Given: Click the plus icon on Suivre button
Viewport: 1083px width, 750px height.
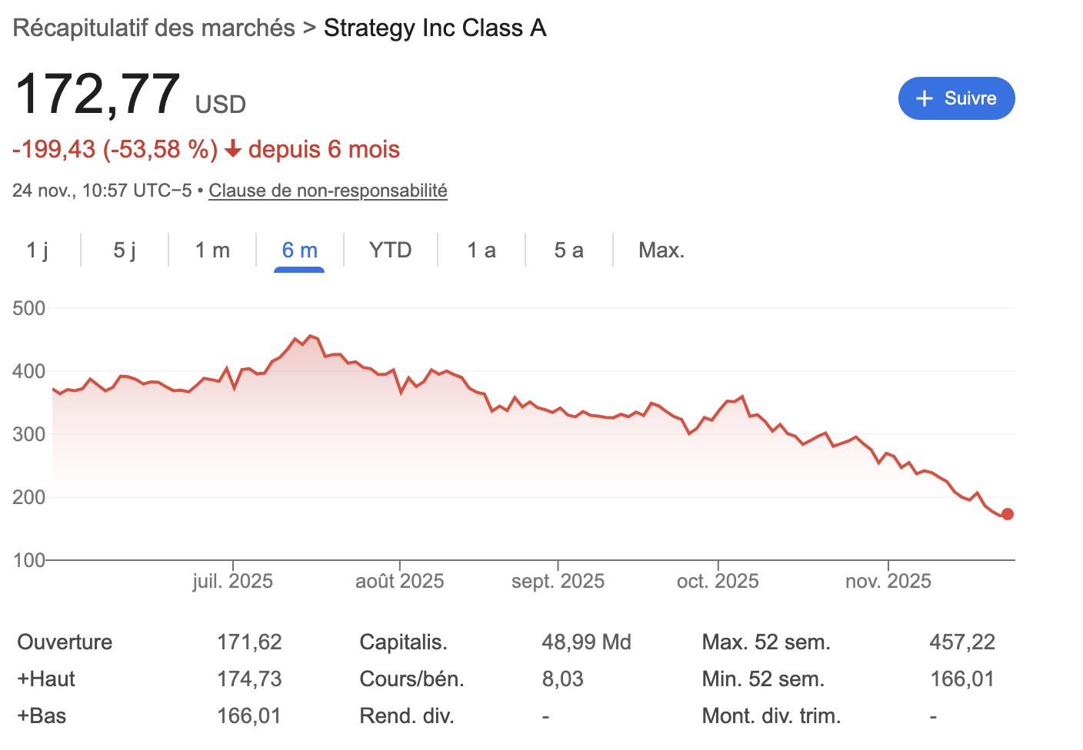Looking at the screenshot, I should click(925, 98).
